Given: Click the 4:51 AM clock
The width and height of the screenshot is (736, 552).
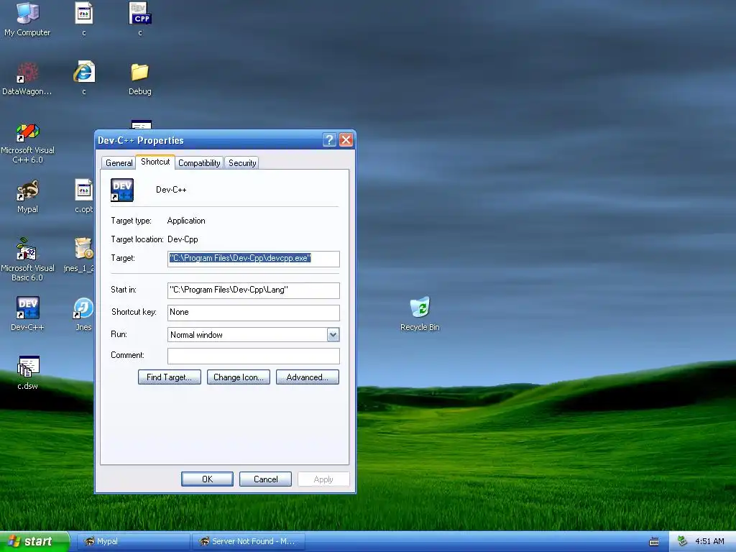Looking at the screenshot, I should pyautogui.click(x=709, y=541).
